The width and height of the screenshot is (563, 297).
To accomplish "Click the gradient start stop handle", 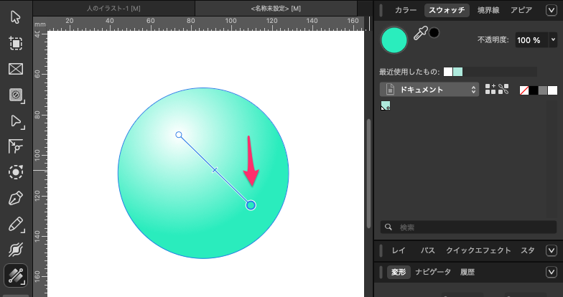I will coord(179,134).
